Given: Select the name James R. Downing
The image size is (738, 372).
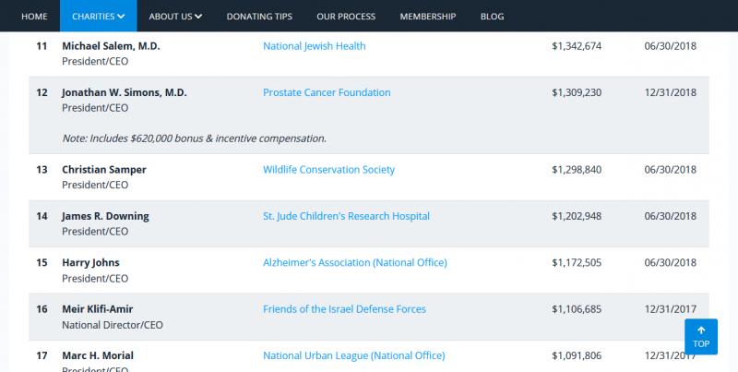Looking at the screenshot, I should (x=105, y=216).
